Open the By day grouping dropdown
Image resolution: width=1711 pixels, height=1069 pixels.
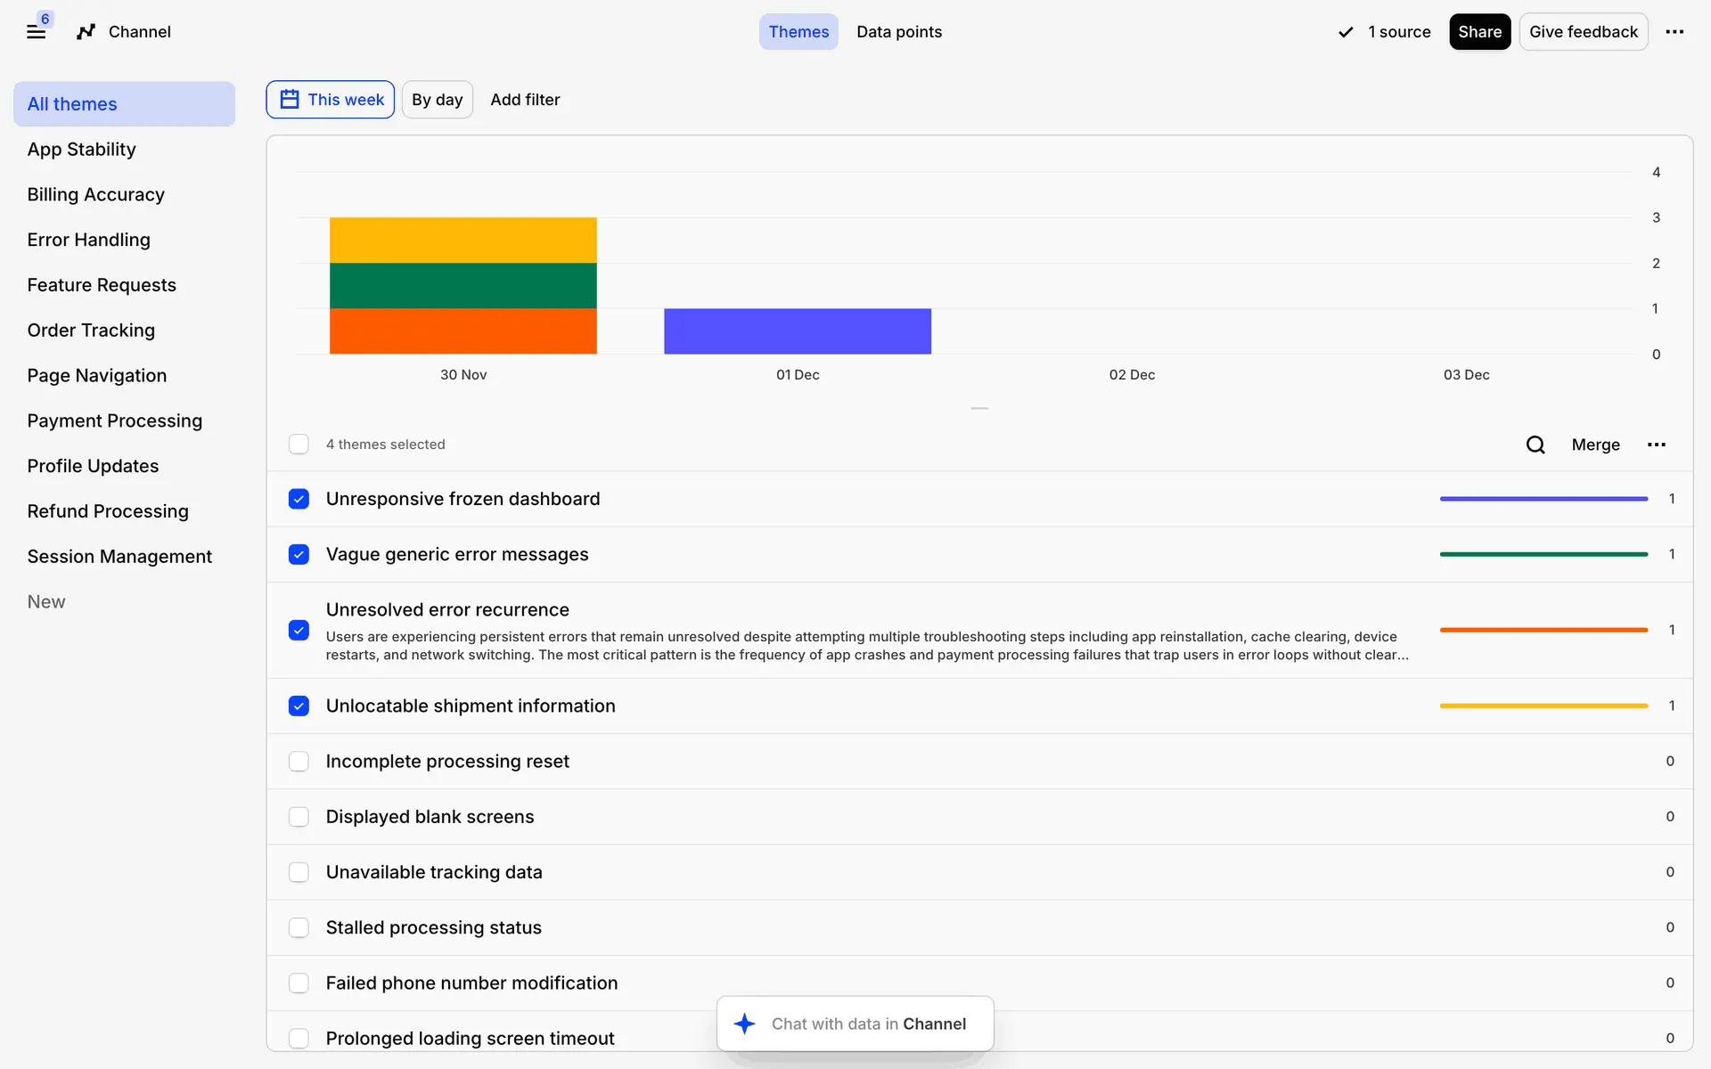click(x=437, y=100)
